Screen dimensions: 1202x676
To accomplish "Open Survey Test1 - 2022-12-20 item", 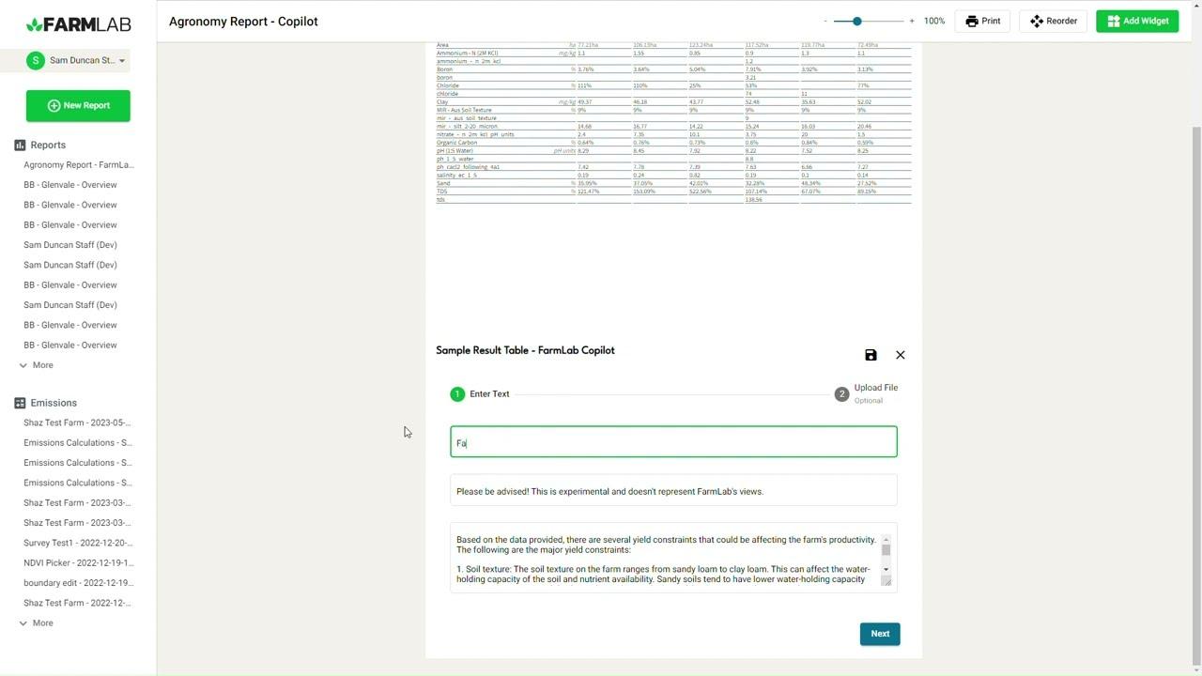I will pos(78,543).
